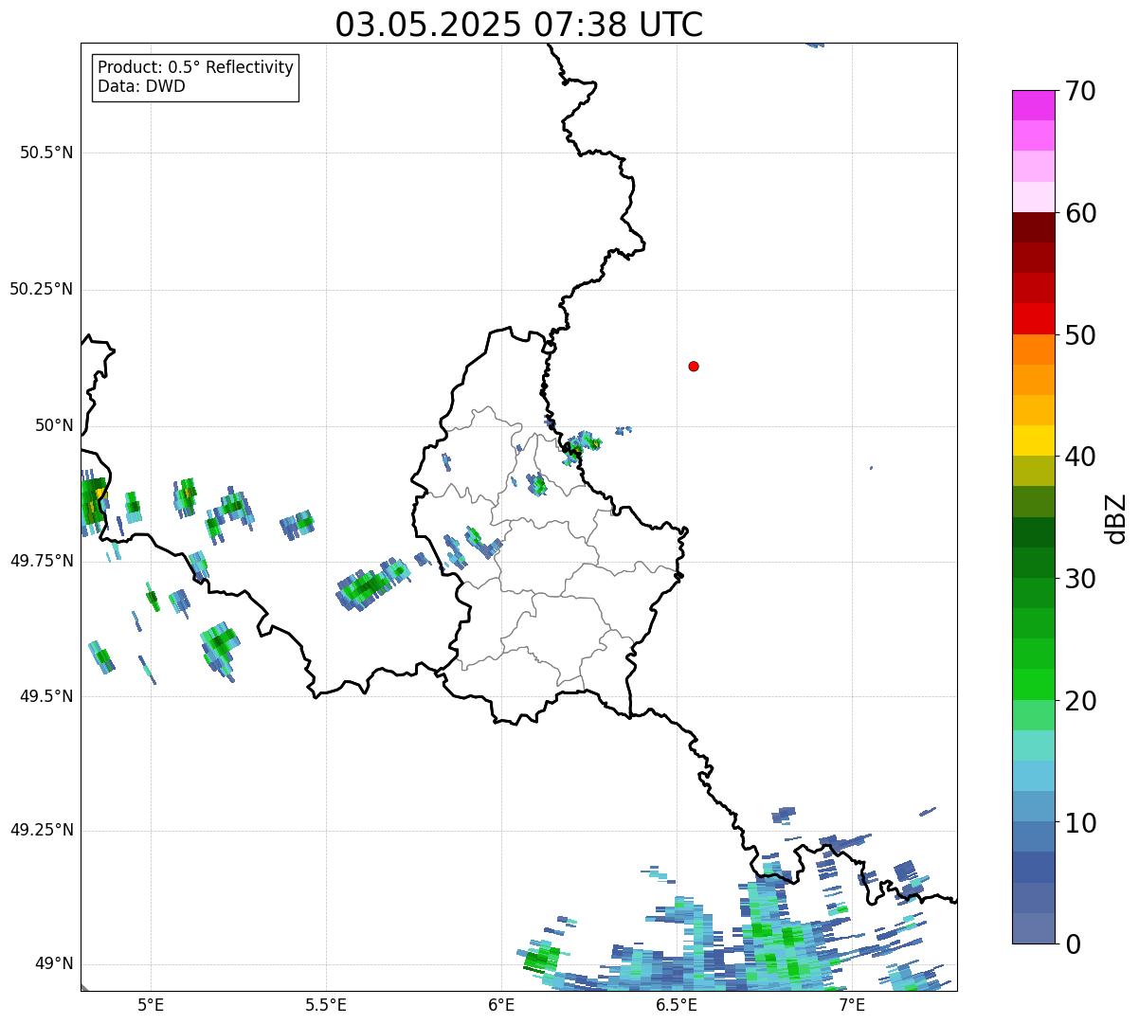
Task: Select the 6.5°E longitude label
Action: pos(677,1004)
